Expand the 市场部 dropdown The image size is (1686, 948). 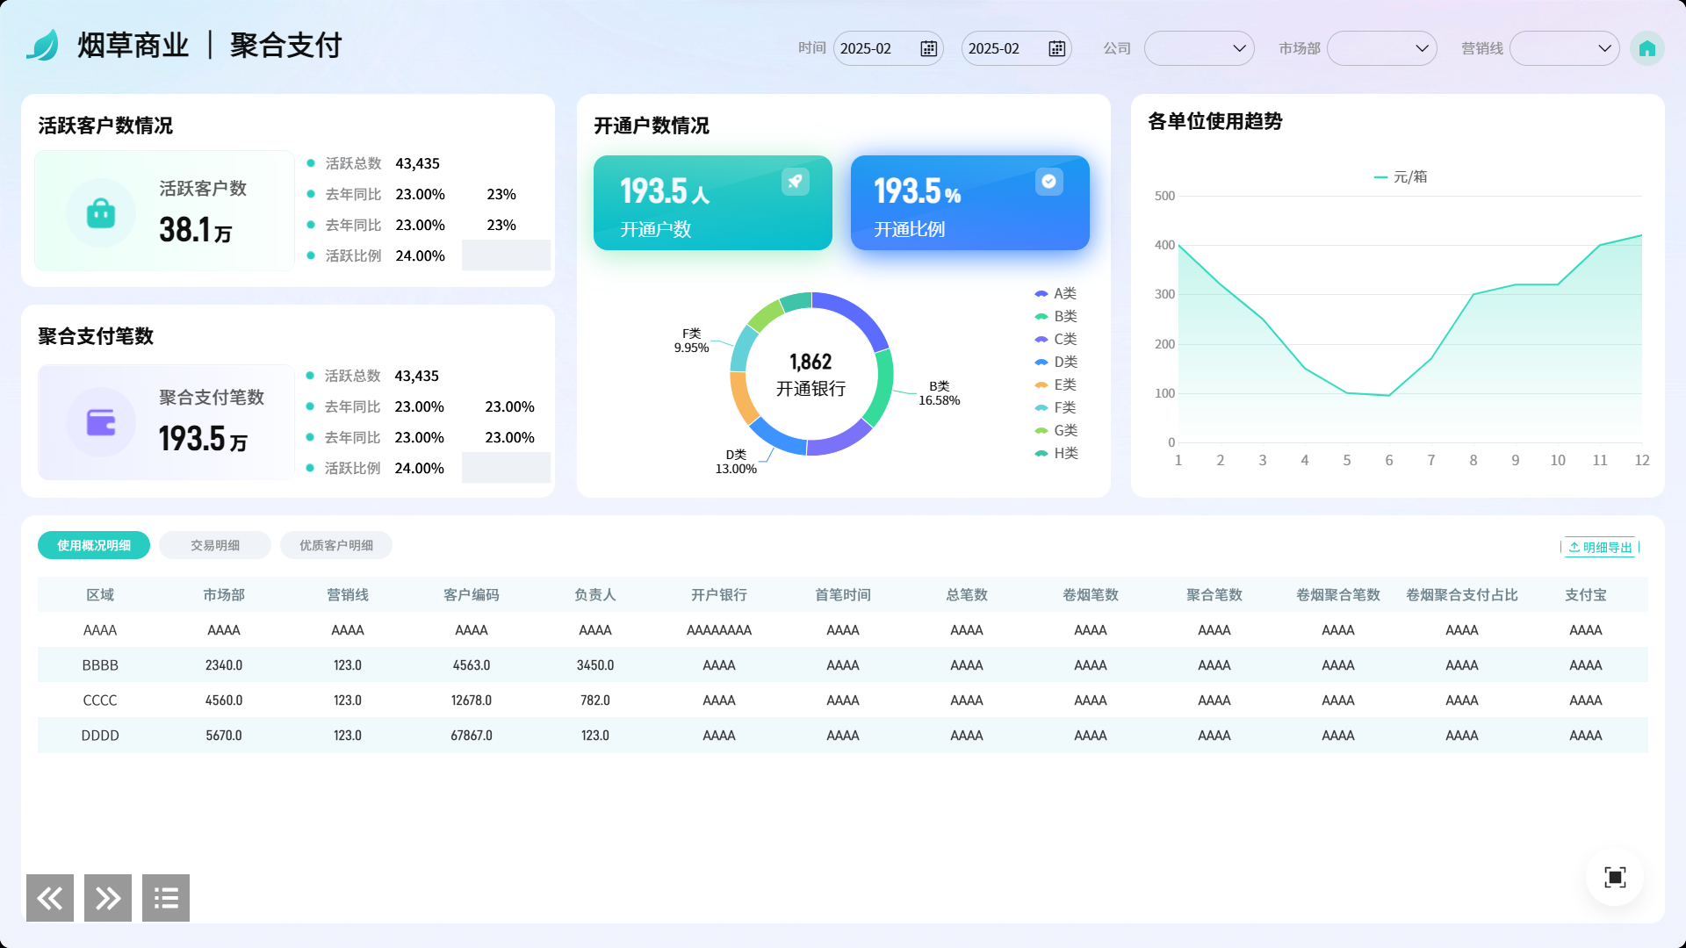pyautogui.click(x=1381, y=48)
